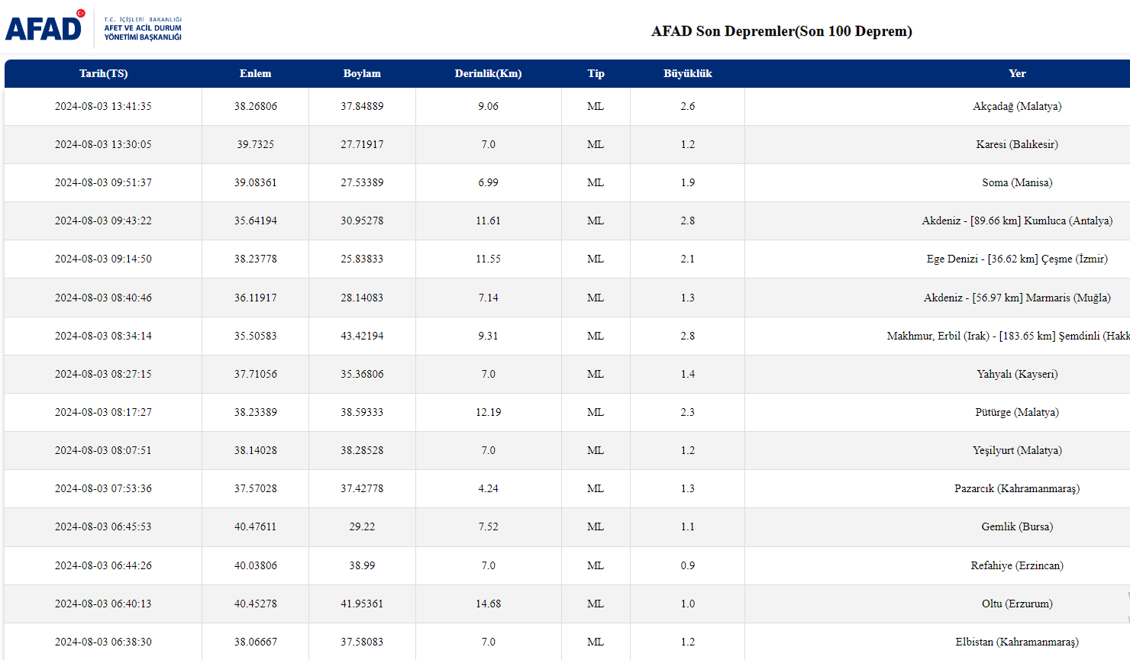Select timestamp 2024-08-03 06:44:26
The width and height of the screenshot is (1130, 660).
pos(103,565)
